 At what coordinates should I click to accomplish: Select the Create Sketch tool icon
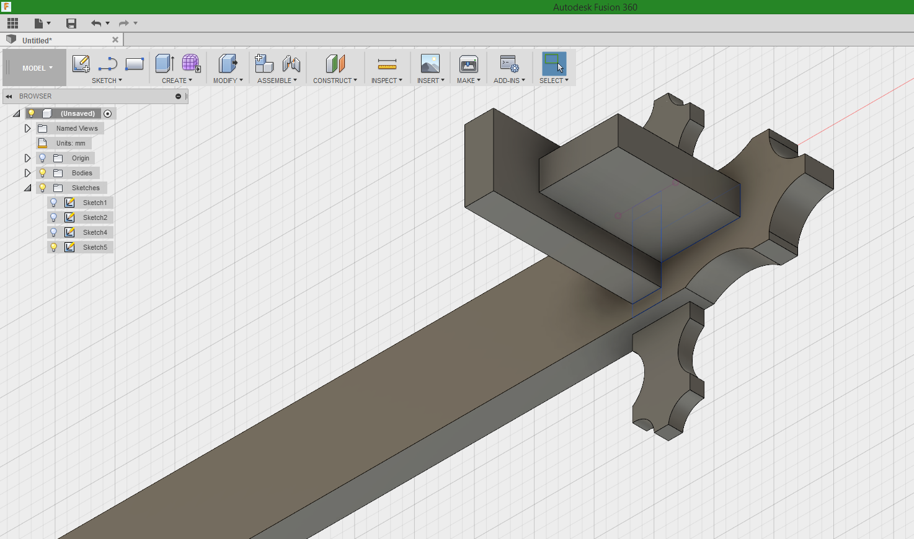click(x=81, y=63)
